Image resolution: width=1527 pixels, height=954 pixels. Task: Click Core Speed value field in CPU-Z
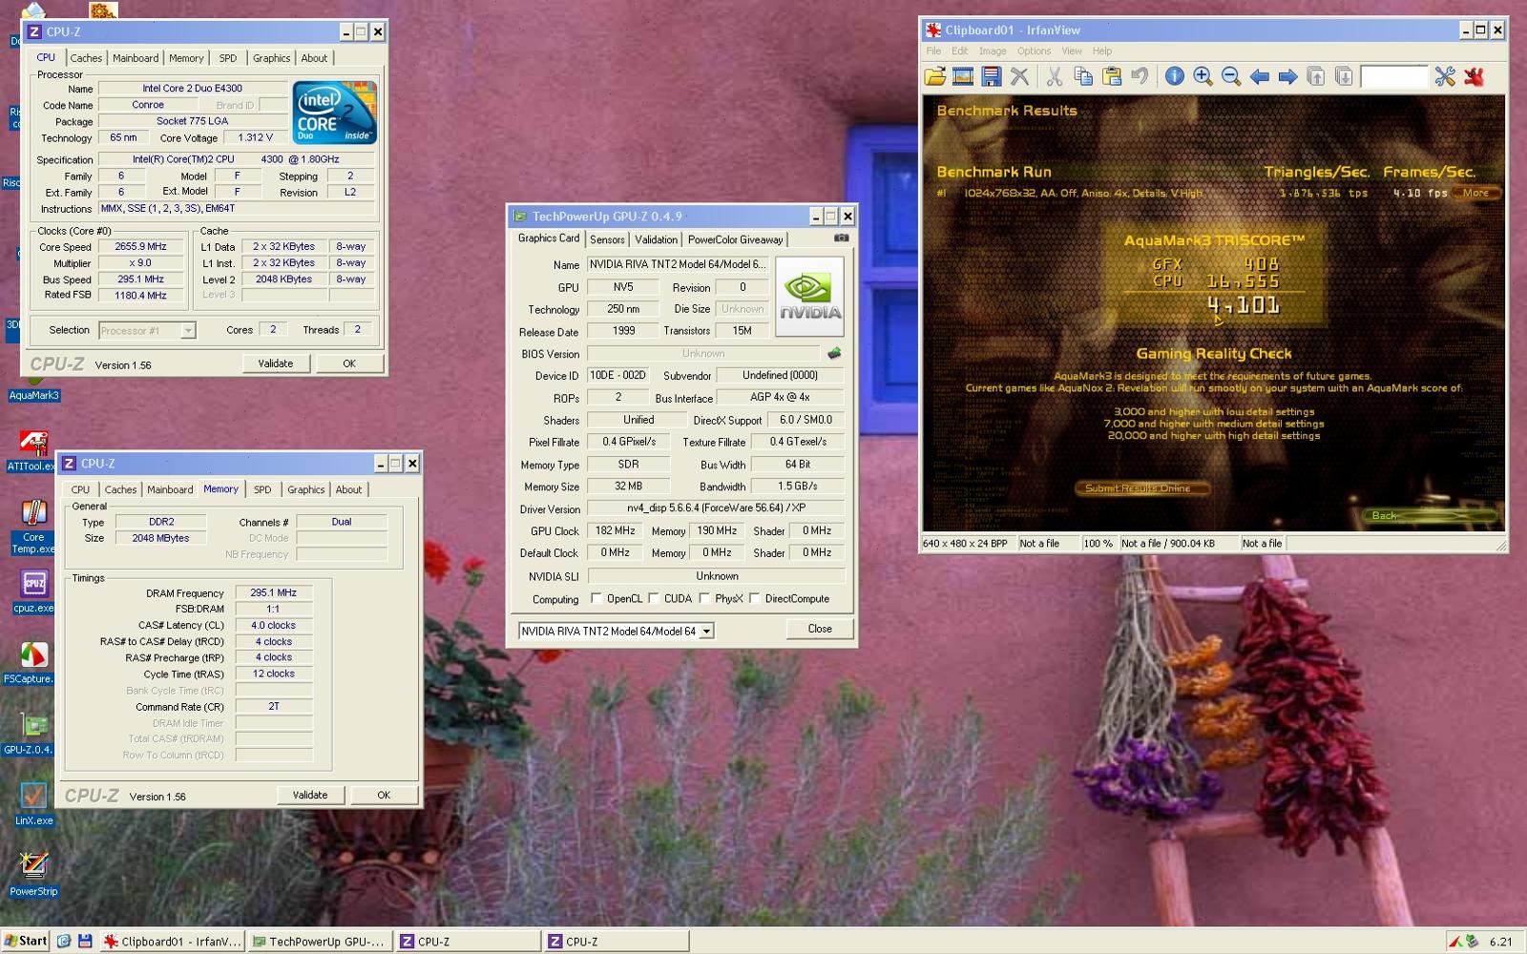pyautogui.click(x=141, y=246)
